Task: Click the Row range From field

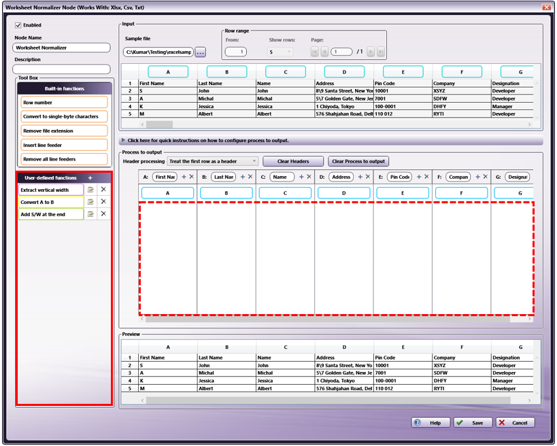Action: 236,52
